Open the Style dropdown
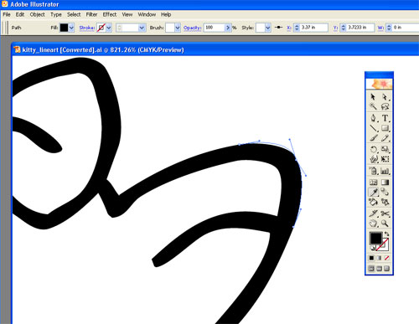 [x=268, y=28]
